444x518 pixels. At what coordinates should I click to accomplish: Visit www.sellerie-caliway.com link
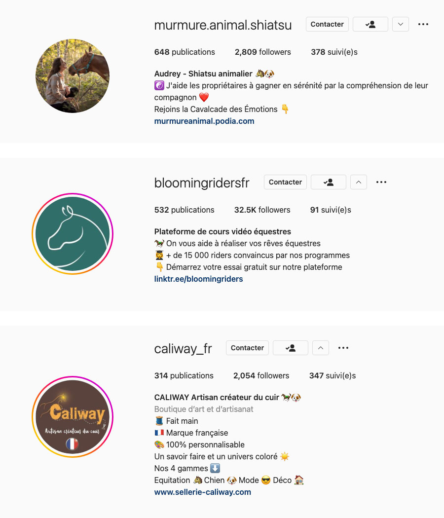tap(202, 492)
